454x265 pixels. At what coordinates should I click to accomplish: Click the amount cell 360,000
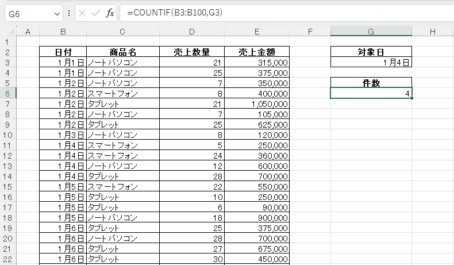click(257, 156)
